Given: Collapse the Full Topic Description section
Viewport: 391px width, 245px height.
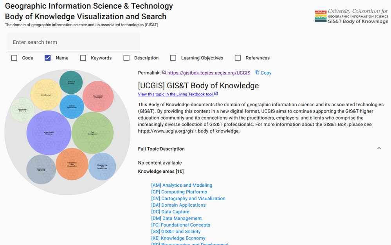Looking at the screenshot, I should tap(379, 148).
